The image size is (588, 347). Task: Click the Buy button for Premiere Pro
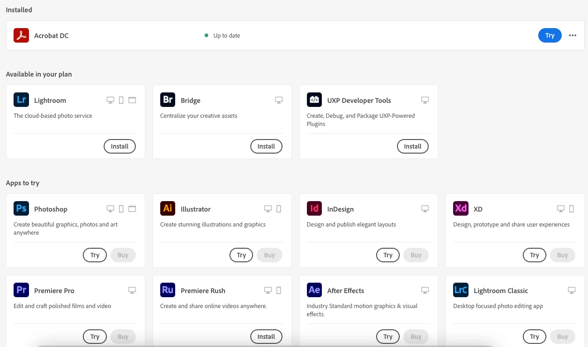pyautogui.click(x=123, y=337)
